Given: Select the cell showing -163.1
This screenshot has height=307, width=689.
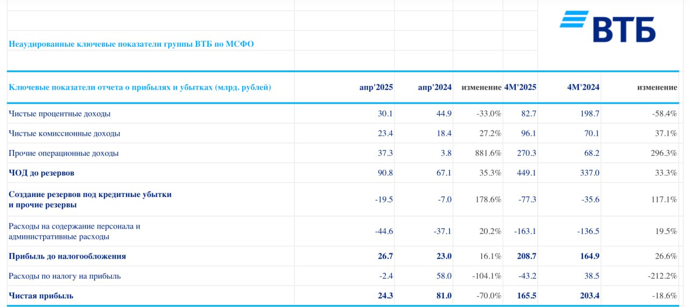Looking at the screenshot, I should click(x=525, y=231).
